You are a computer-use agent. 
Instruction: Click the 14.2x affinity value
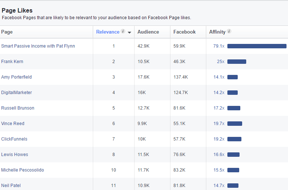pyautogui.click(x=219, y=93)
